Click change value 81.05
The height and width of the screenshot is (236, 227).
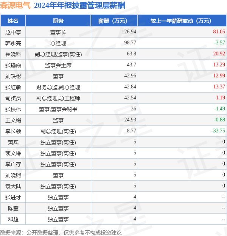tap(219, 31)
